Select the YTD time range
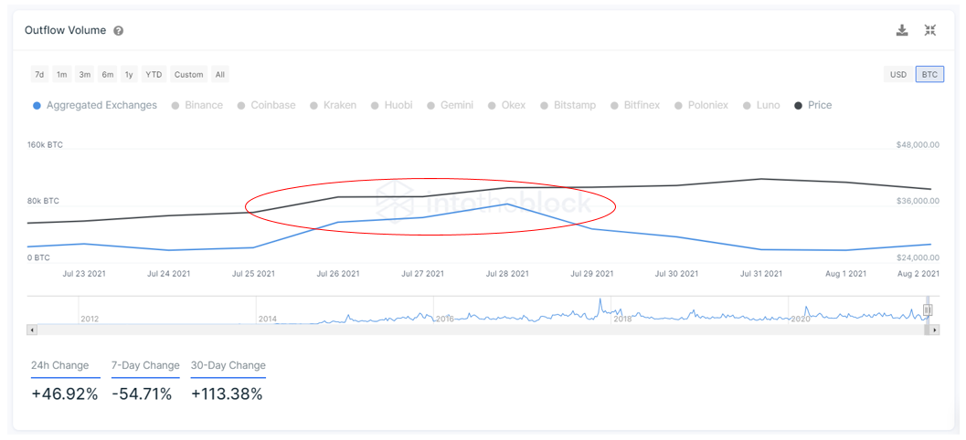The height and width of the screenshot is (440, 966). click(154, 75)
